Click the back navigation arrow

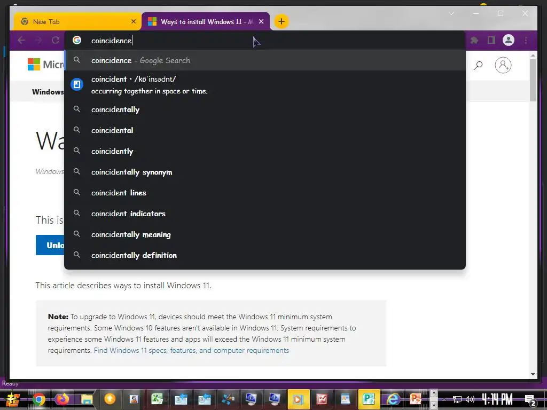tap(21, 41)
